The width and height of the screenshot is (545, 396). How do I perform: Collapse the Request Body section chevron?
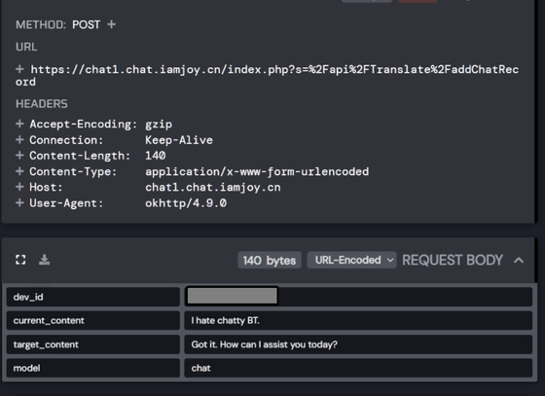click(519, 260)
